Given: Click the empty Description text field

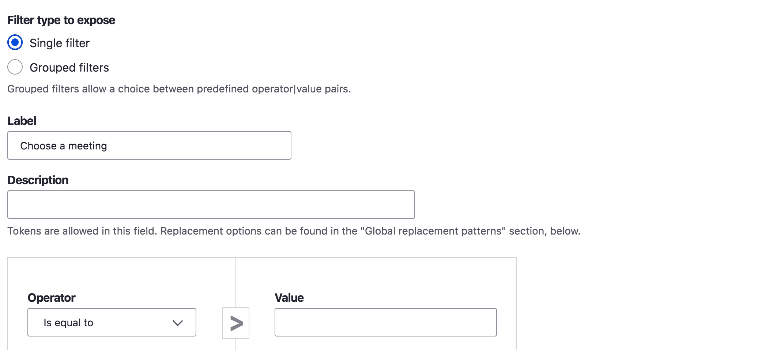Looking at the screenshot, I should click(211, 204).
